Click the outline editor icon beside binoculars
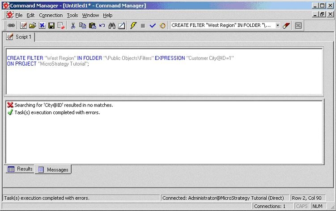Image resolution: width=336 pixels, height=211 pixels. 121,25
